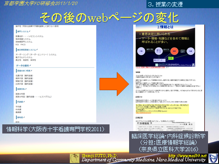The height and width of the screenshot is (164, 219).
Task: Click the line RIS PACS
Action: tap(21, 45)
